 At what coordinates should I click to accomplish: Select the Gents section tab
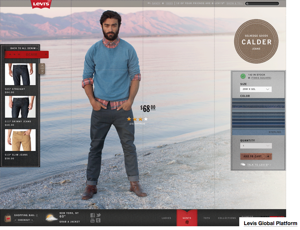click(x=187, y=218)
